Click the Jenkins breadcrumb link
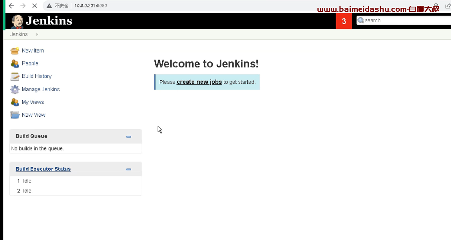This screenshot has height=240, width=451. [19, 34]
